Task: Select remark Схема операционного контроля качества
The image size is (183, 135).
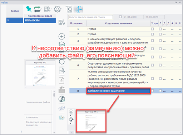Action: [x=126, y=79]
